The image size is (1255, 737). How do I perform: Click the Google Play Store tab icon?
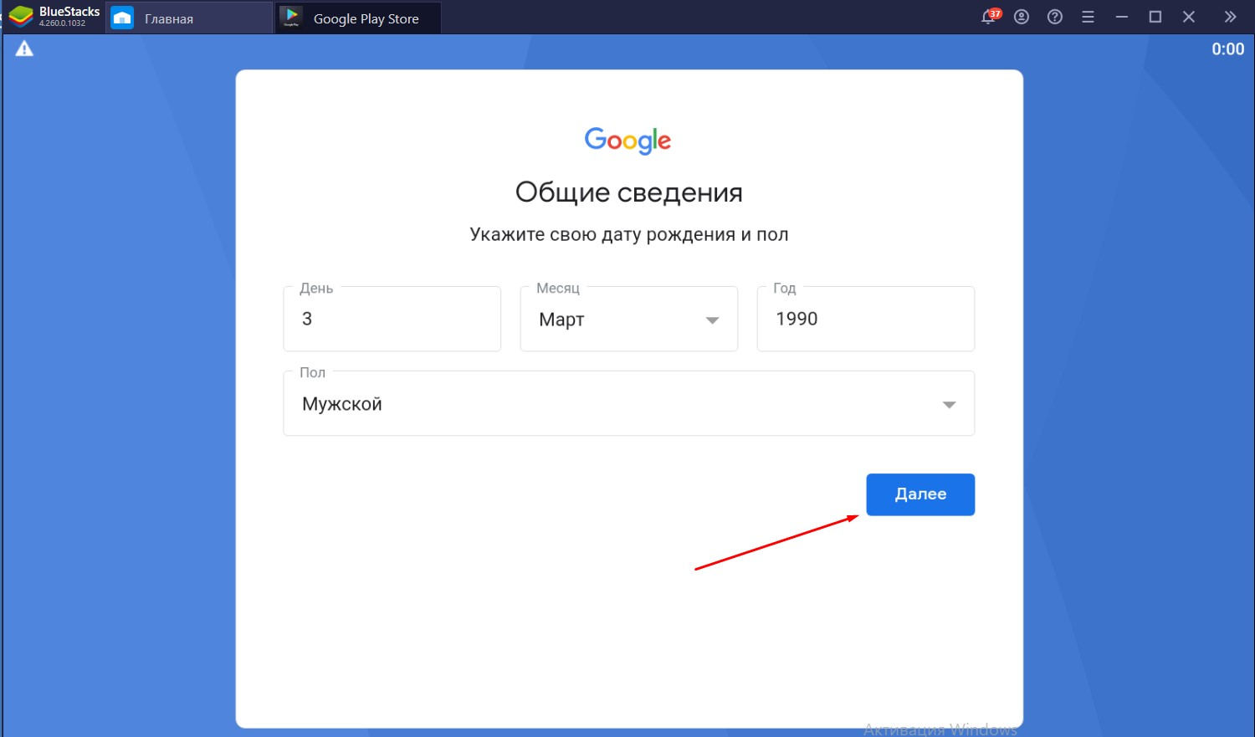[291, 17]
